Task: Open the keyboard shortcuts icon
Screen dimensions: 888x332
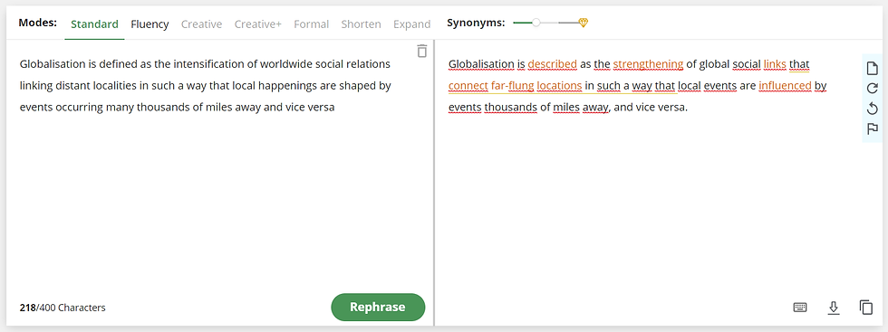Action: pyautogui.click(x=799, y=307)
